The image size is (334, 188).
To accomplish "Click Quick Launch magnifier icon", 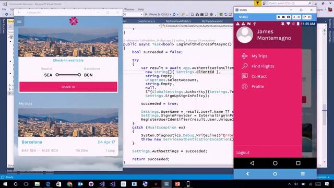I will tap(309, 3).
